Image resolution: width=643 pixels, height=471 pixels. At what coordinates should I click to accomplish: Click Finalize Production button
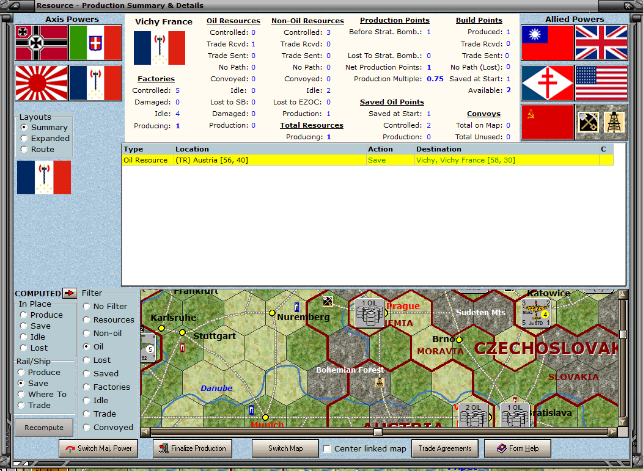click(x=193, y=448)
